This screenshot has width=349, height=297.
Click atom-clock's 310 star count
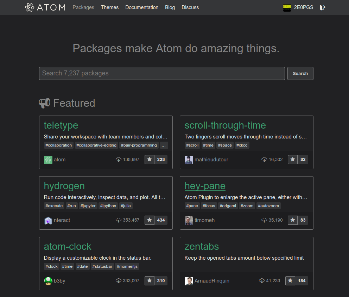click(x=161, y=281)
